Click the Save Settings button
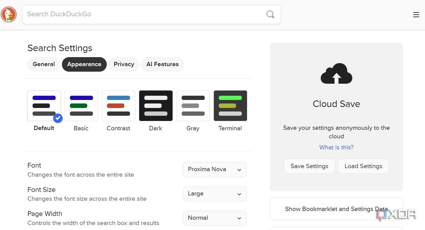The image size is (425, 230). pyautogui.click(x=309, y=166)
